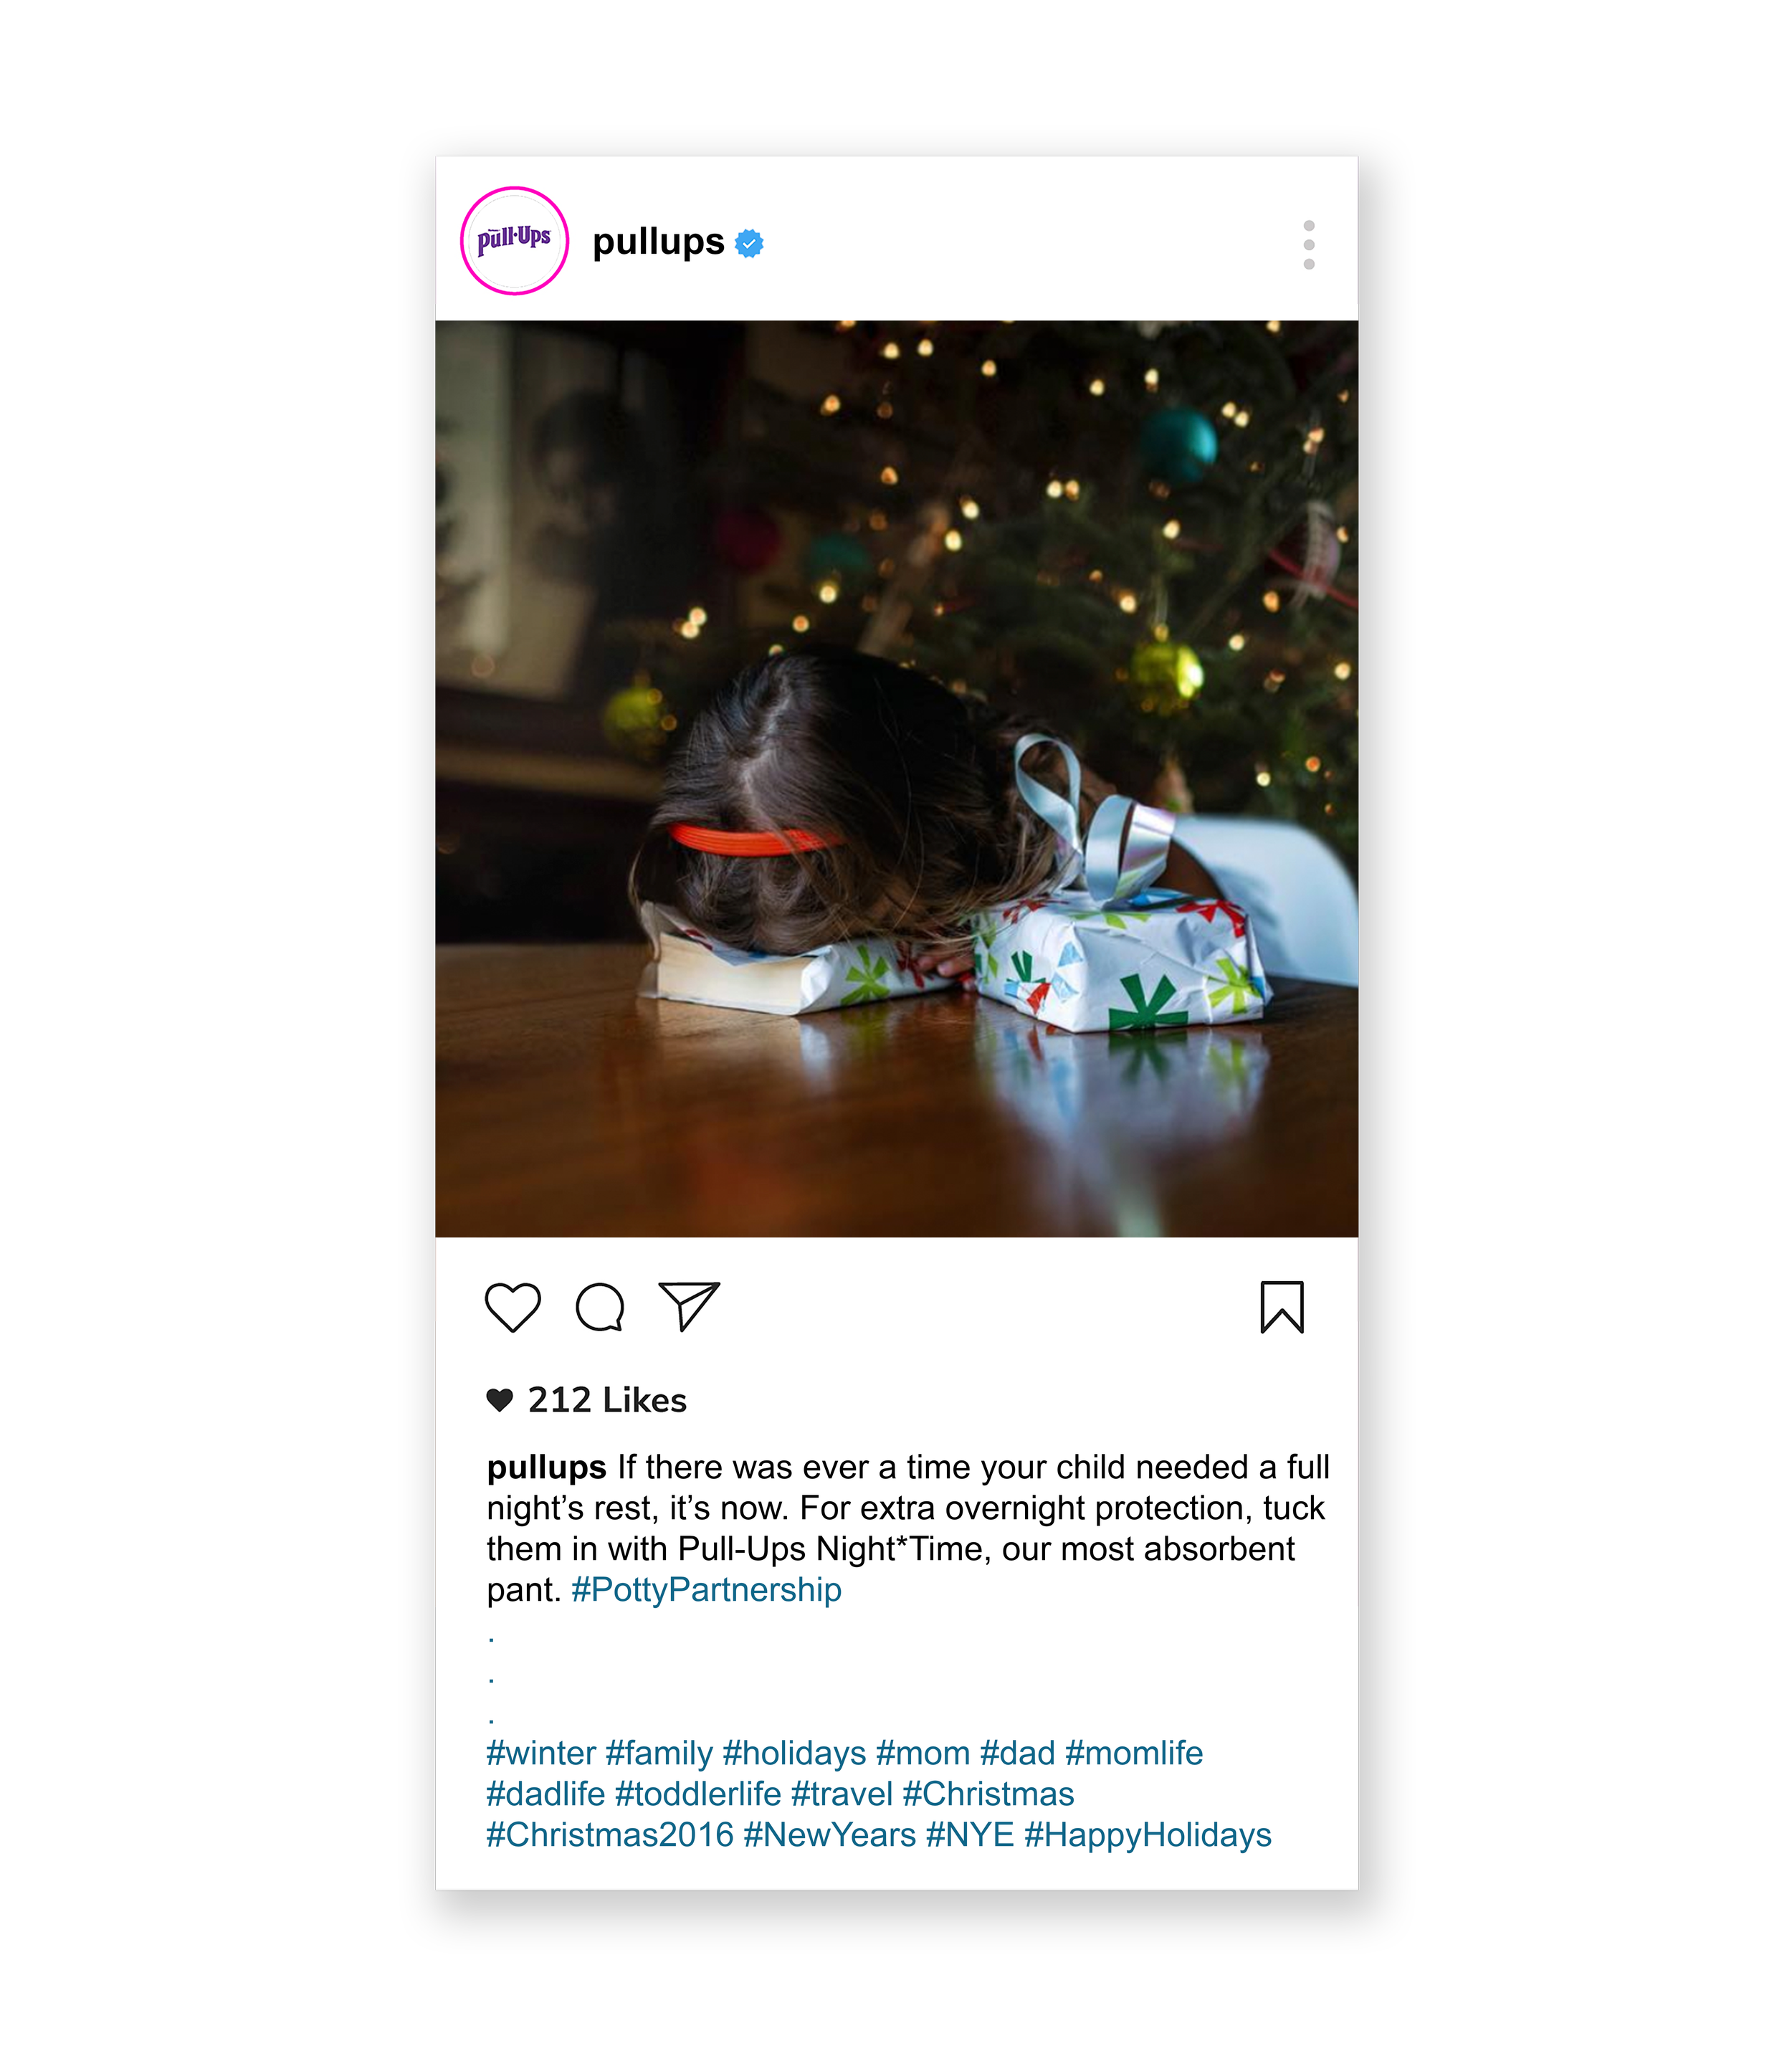Open the #PottyPartnership hashtag
This screenshot has height=2046, width=1792.
(x=706, y=1590)
